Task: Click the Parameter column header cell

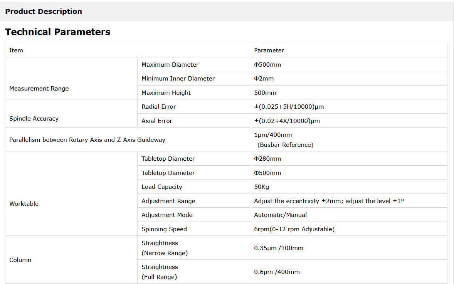Action: tap(269, 50)
